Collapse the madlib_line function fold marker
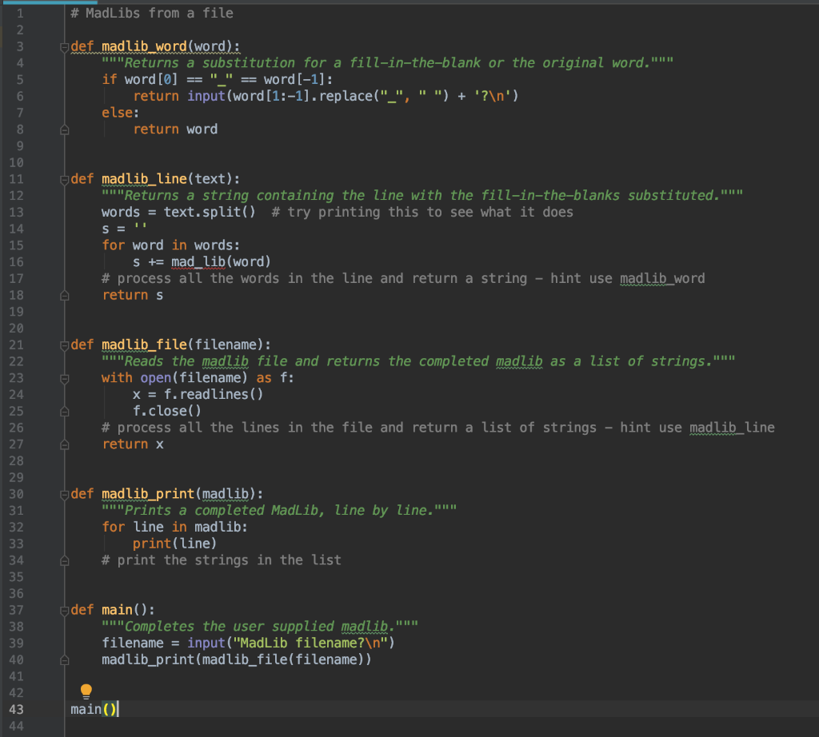819x737 pixels. click(x=64, y=180)
